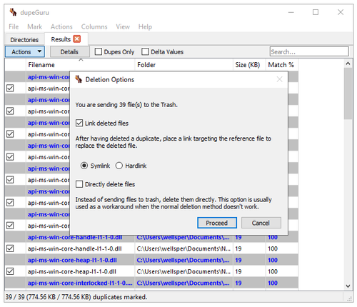Select row api-ms-win-core-interlocked-l1-1-0
The height and width of the screenshot is (307, 357).
pyautogui.click(x=151, y=283)
